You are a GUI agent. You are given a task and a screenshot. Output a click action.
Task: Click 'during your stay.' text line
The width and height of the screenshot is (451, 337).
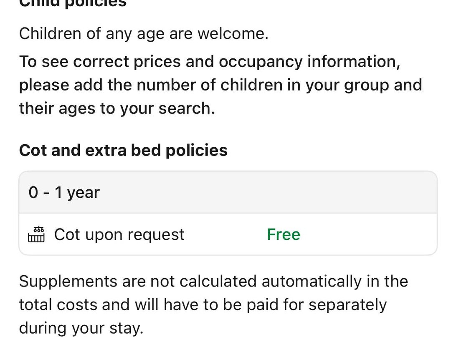click(81, 329)
